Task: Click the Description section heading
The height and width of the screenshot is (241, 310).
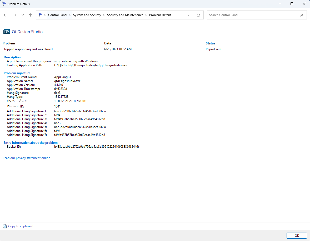Action: 12,57
